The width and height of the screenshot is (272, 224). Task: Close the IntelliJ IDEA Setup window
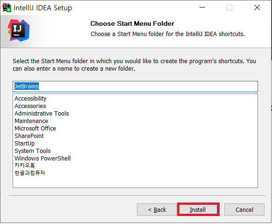point(257,7)
